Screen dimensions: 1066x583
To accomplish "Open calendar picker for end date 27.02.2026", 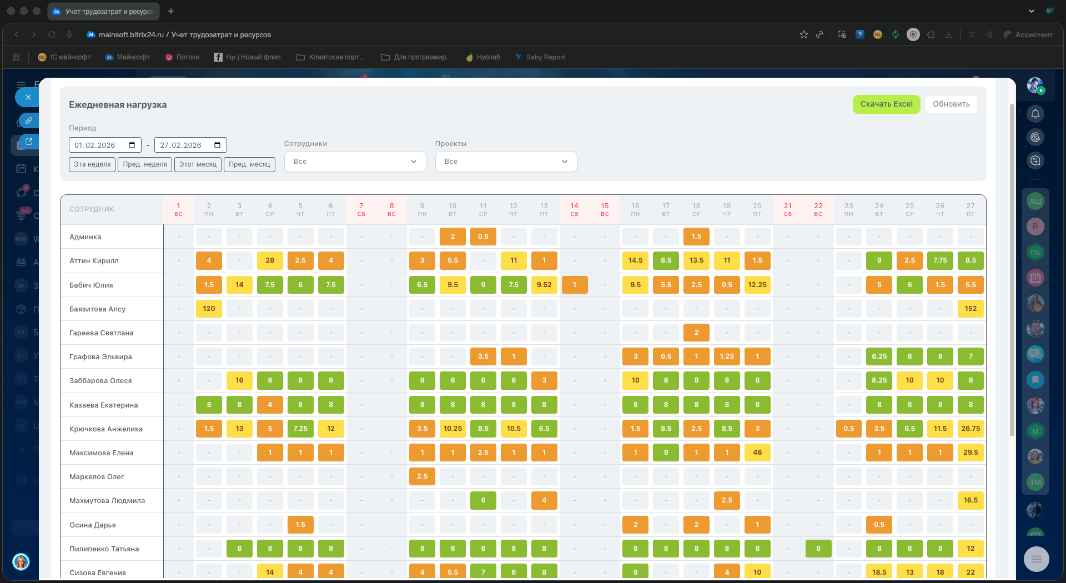I will pyautogui.click(x=218, y=145).
